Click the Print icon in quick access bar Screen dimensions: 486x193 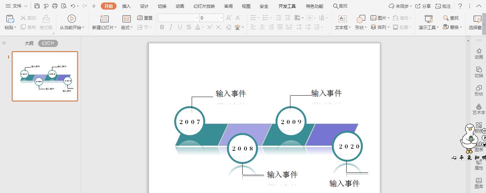click(55, 6)
